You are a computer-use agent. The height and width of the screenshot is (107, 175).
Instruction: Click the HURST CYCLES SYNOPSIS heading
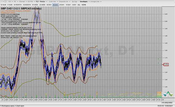click(x=10, y=14)
